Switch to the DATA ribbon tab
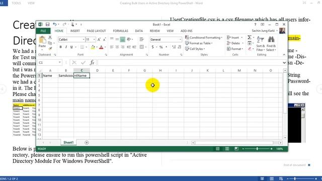Image resolution: width=322 pixels, height=181 pixels. point(139,31)
